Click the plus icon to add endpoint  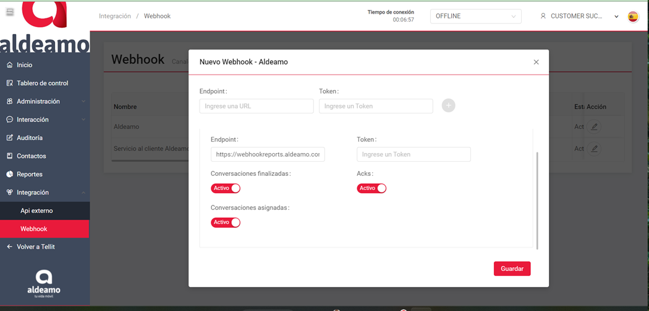[x=448, y=106]
